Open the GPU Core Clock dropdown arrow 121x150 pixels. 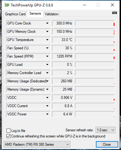click(x=47, y=23)
